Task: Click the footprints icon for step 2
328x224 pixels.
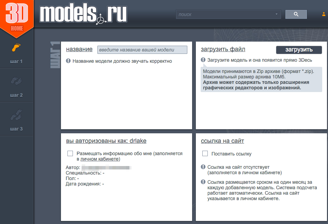Action: pos(16,81)
